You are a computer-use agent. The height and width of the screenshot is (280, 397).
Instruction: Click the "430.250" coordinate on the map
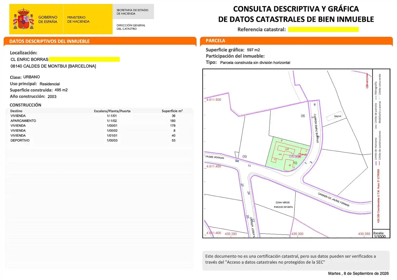pyautogui.click(x=231, y=234)
